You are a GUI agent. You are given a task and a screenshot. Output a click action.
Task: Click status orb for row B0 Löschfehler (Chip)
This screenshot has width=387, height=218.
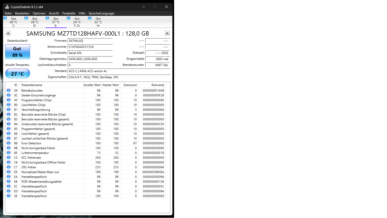[x=9, y=105]
